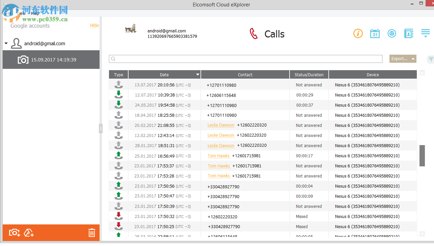
Task: Select the android@gmail.com account entry
Action: 45,44
